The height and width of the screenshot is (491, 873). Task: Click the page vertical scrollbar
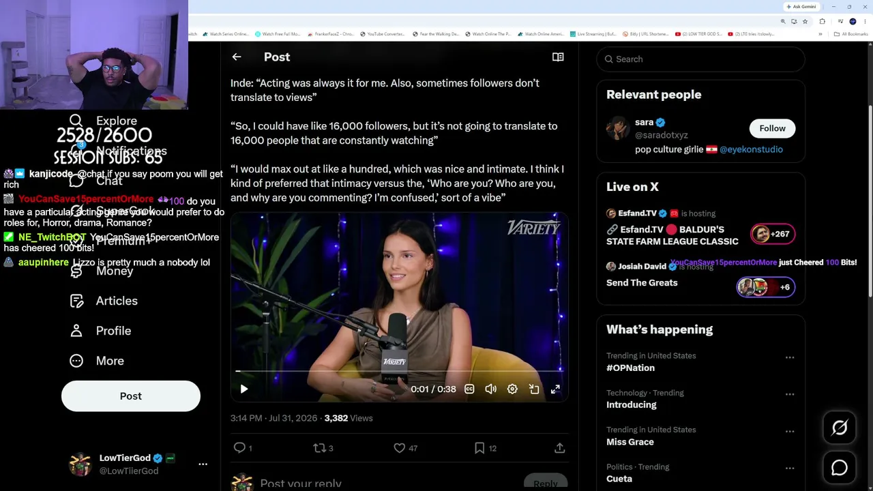click(x=871, y=201)
